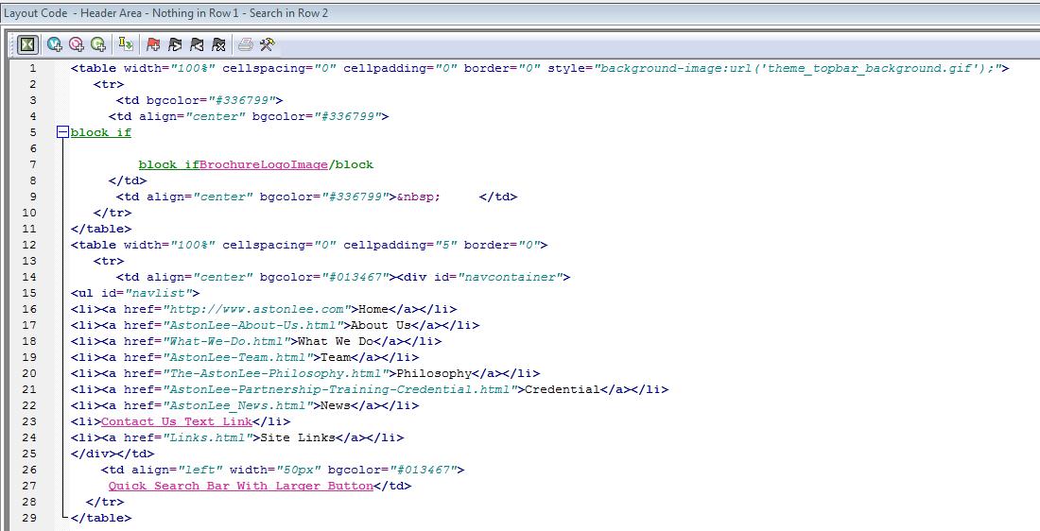Click the astonlee.com URL on line 16

point(254,309)
